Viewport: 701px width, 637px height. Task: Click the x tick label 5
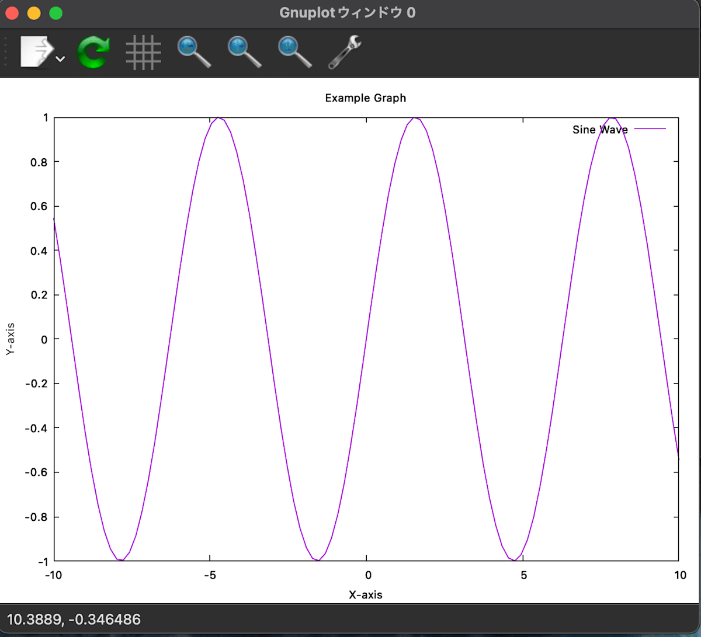[x=523, y=575]
